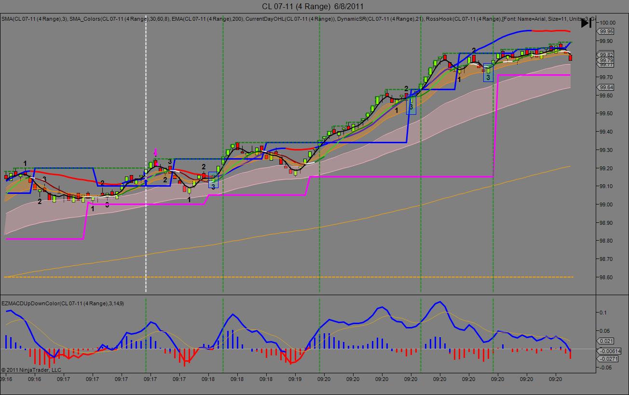
Task: Click the 99.90 price axis label
Action: point(607,41)
